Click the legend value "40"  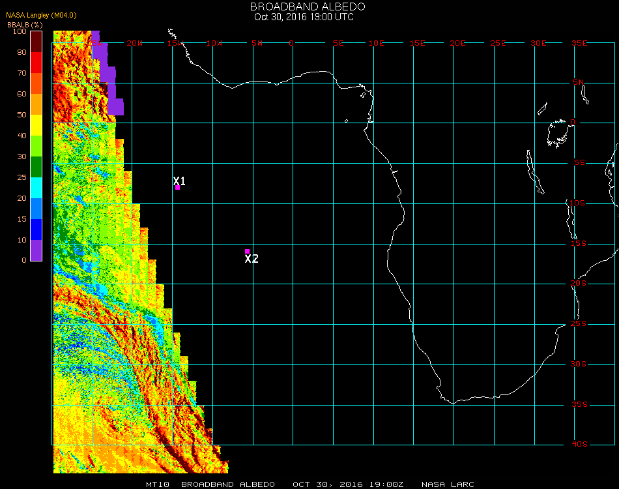(22, 136)
